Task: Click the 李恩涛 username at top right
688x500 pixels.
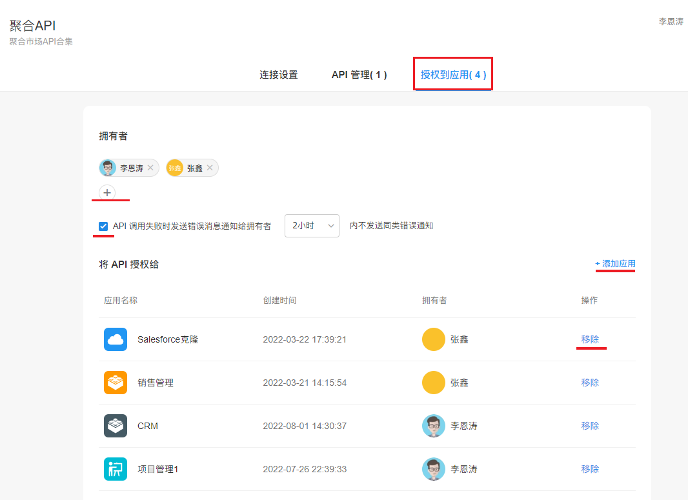Action: (x=671, y=21)
